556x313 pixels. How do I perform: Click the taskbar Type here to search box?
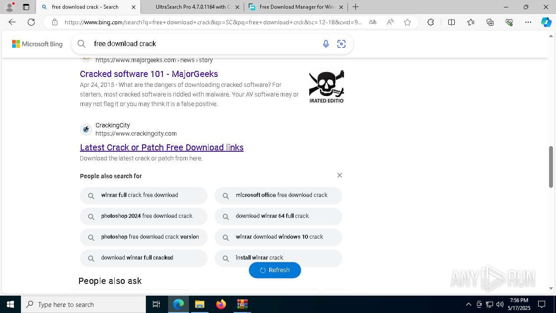[83, 304]
